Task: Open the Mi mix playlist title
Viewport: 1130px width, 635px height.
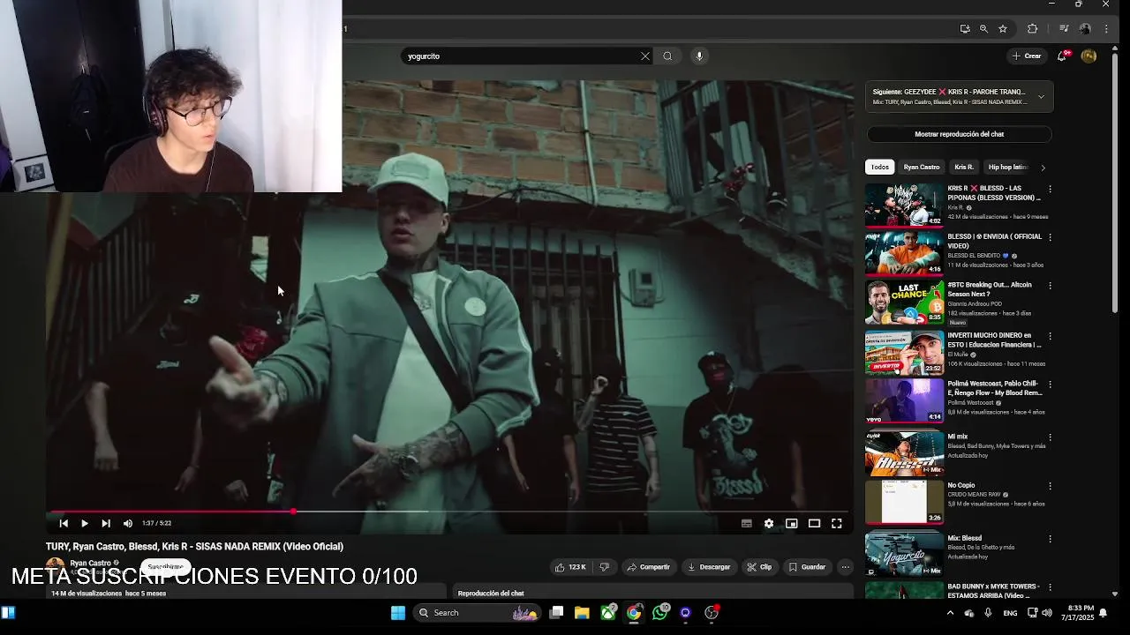Action: pos(958,437)
